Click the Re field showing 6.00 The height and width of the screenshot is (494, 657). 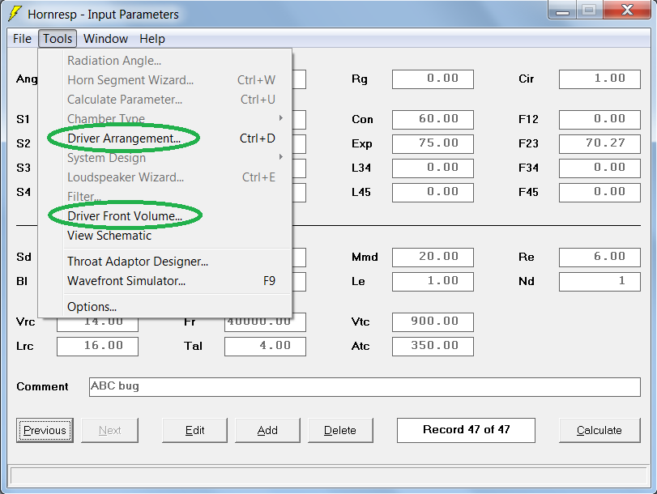[x=599, y=258]
